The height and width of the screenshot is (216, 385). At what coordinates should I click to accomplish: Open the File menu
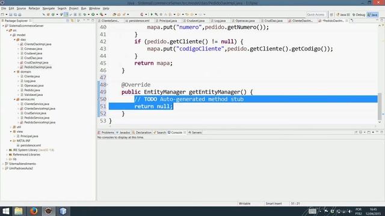point(4,8)
